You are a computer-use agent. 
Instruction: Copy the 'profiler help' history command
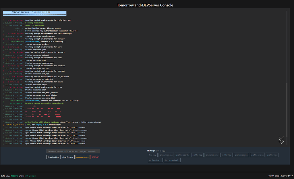227,155
